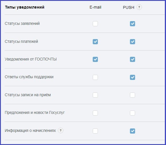Tick E-mail for Предложения и новости Госуслуг

[95, 113]
